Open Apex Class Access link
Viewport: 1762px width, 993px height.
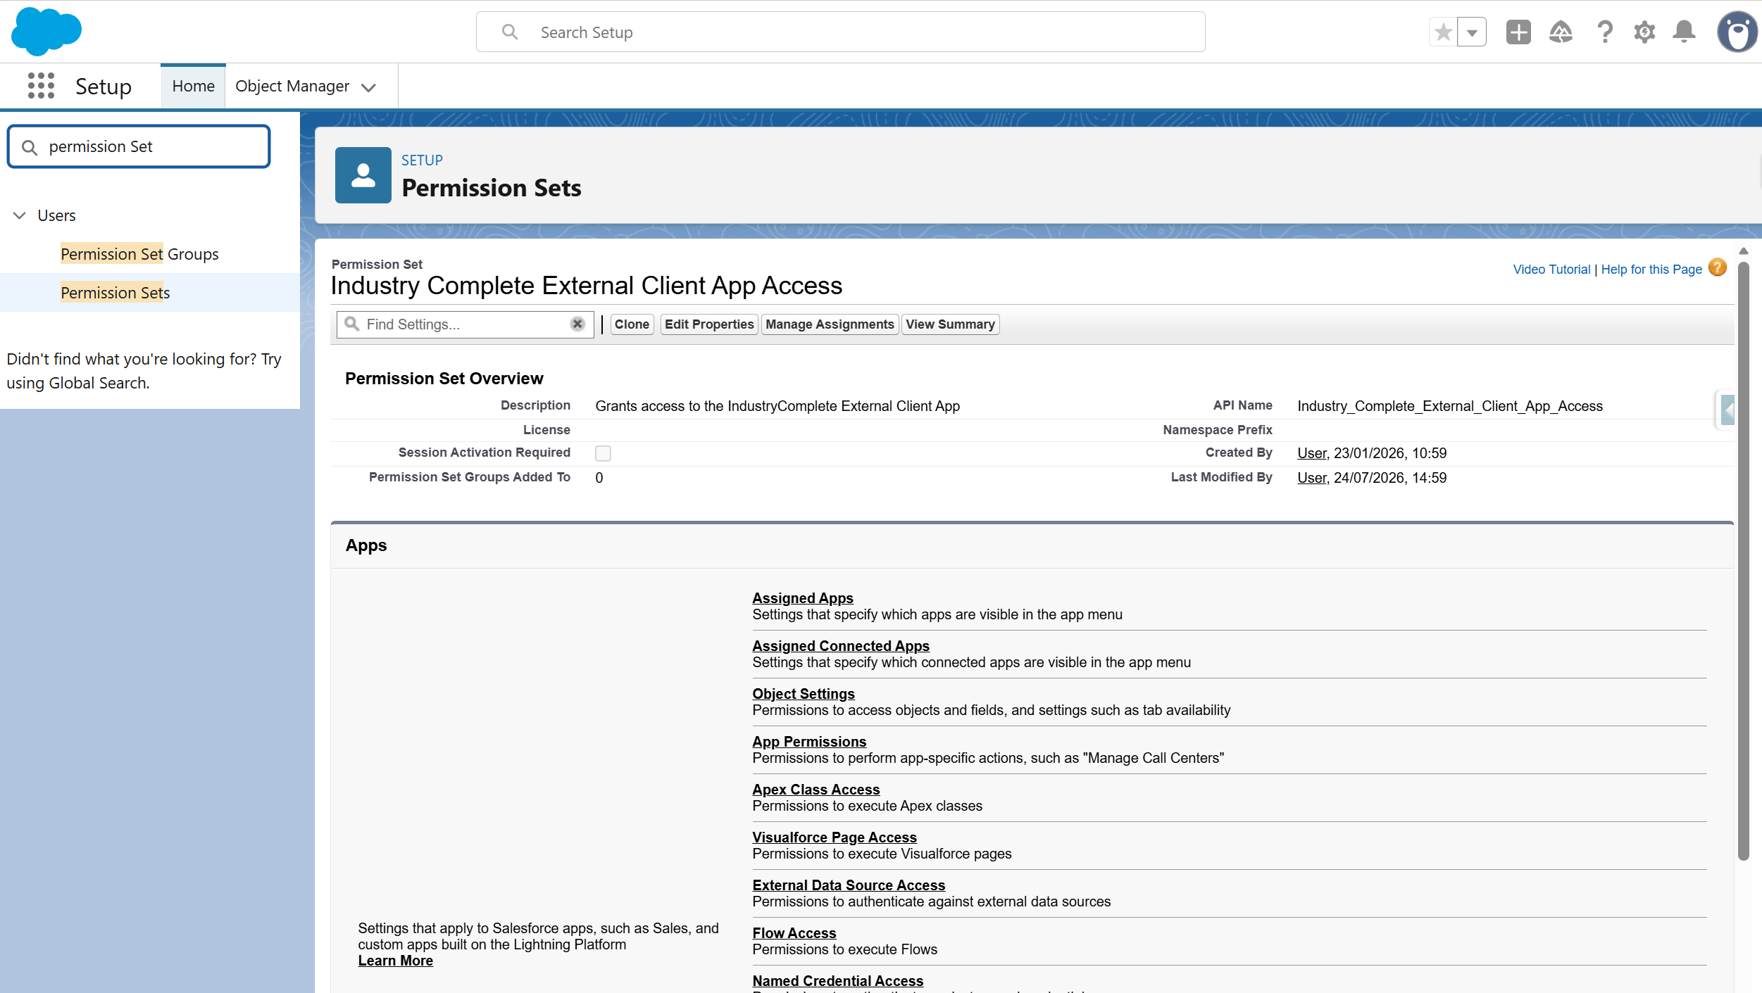pyautogui.click(x=816, y=790)
